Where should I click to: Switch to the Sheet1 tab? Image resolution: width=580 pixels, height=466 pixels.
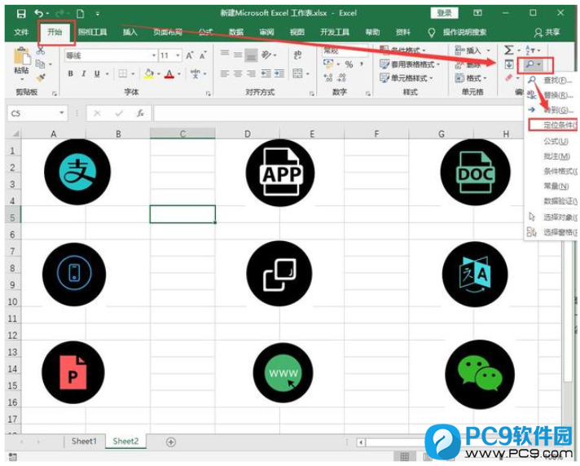click(84, 442)
